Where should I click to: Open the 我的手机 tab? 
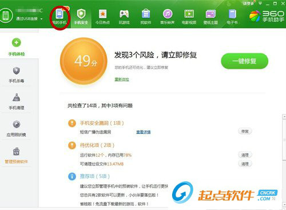click(x=59, y=17)
